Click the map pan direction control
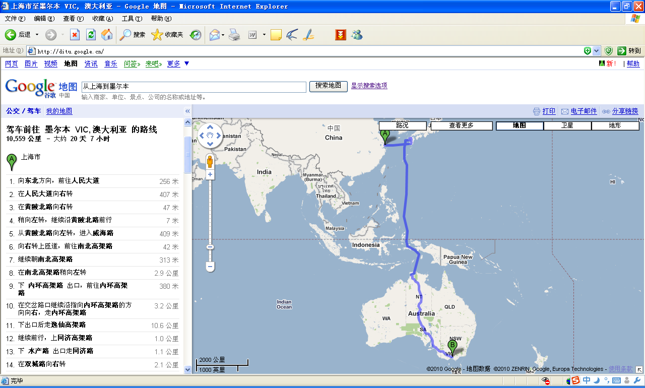Image resolution: width=645 pixels, height=388 pixels. tap(210, 135)
